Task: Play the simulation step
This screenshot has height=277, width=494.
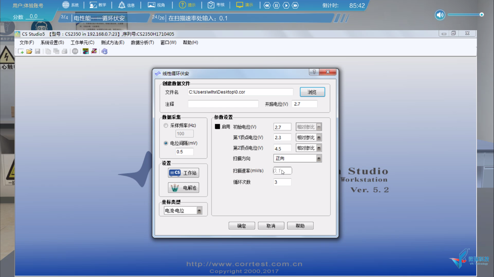Action: pyautogui.click(x=286, y=5)
